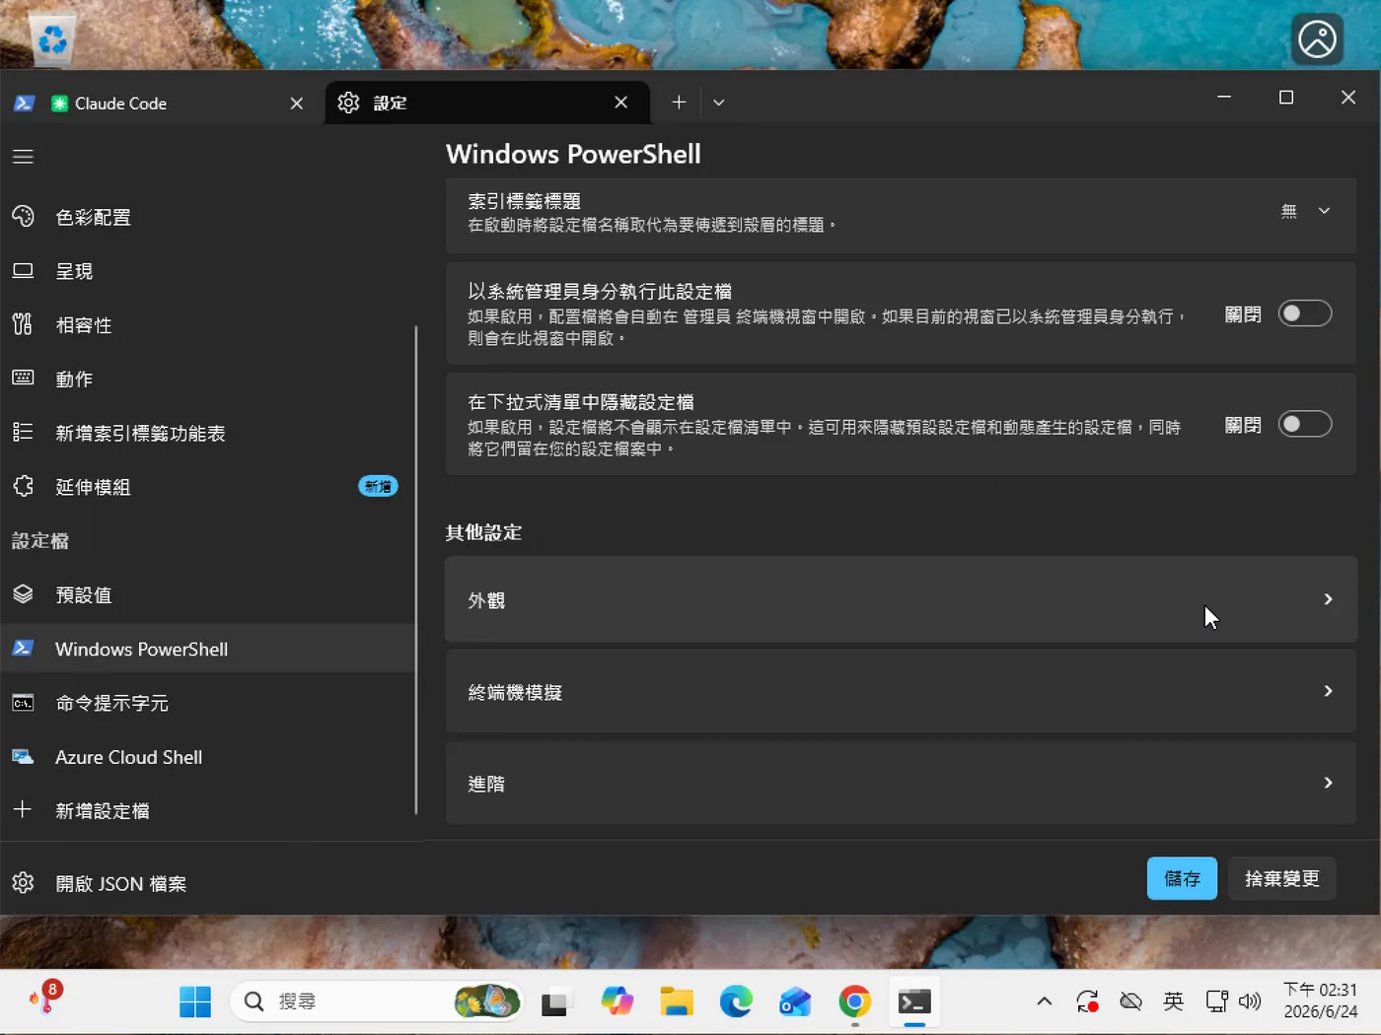This screenshot has width=1381, height=1035.
Task: Click the Azure Cloud Shell icon
Action: pyautogui.click(x=23, y=756)
